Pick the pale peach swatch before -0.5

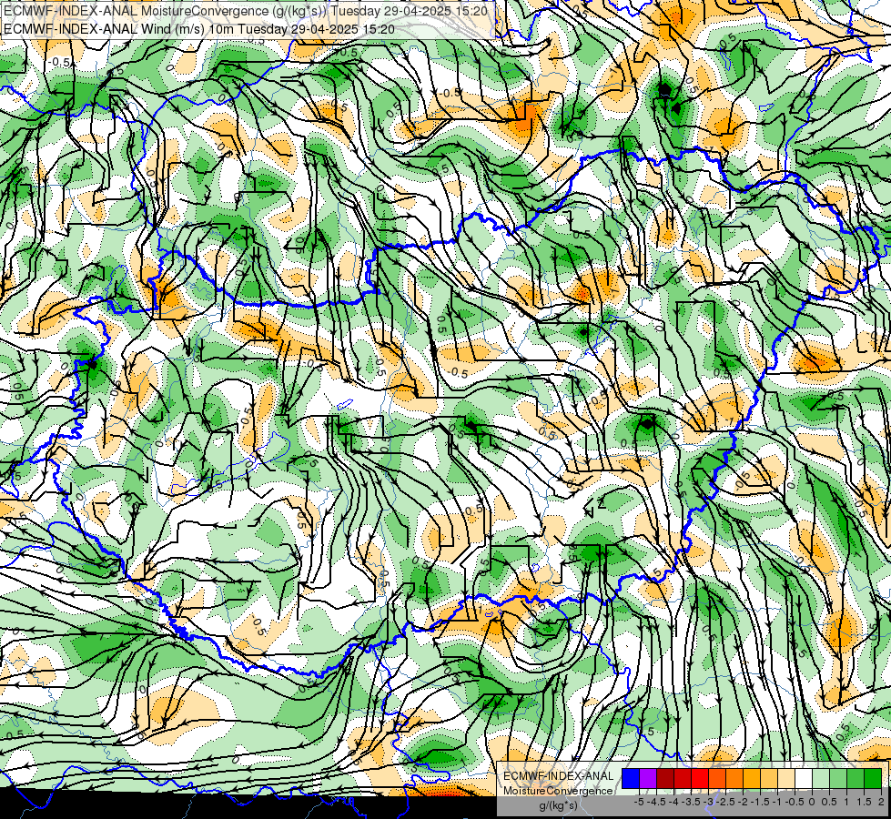coord(786,778)
